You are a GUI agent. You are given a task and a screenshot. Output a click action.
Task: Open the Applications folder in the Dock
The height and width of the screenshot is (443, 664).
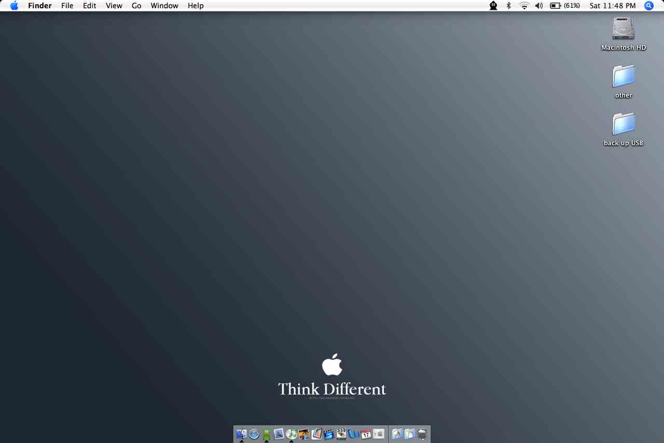397,434
